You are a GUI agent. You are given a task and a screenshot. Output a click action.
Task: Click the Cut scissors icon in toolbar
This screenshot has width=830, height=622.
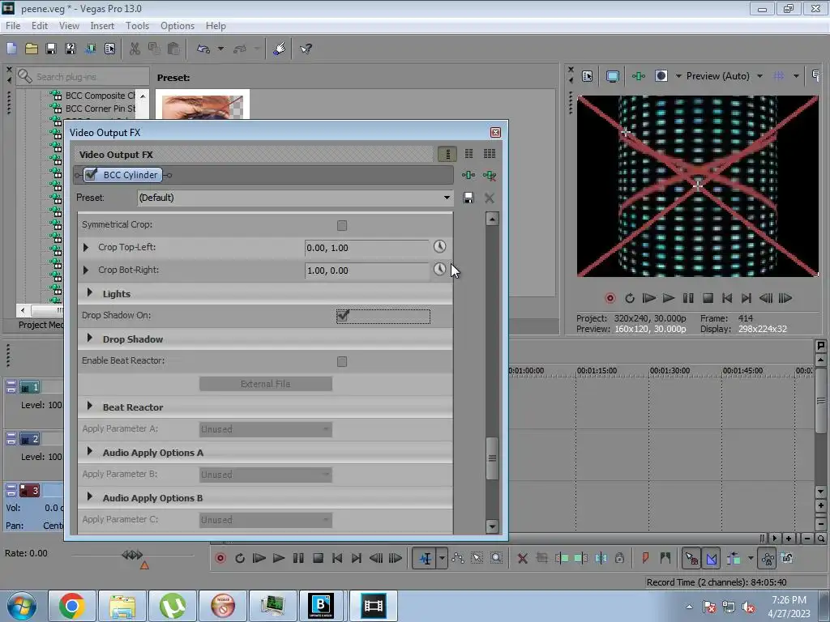135,49
